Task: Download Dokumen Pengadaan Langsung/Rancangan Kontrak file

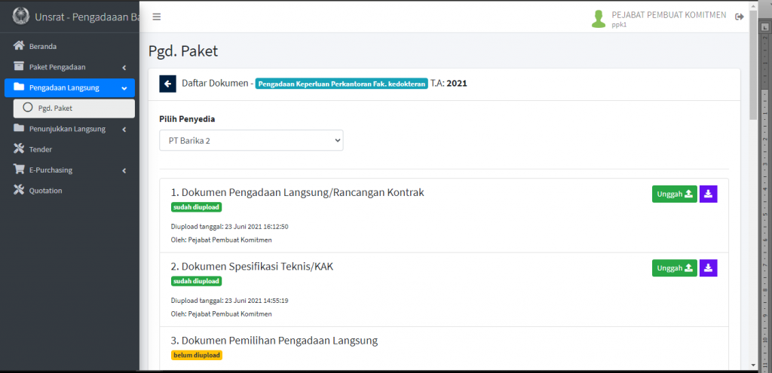Action: point(709,194)
